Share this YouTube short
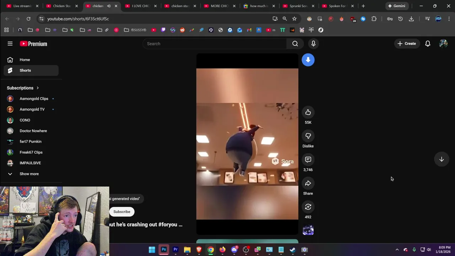Screen dimensions: 455x256 tap(308, 183)
